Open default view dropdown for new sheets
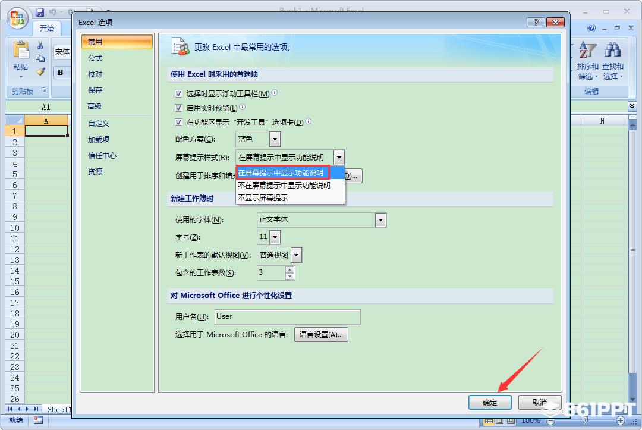 tap(297, 255)
